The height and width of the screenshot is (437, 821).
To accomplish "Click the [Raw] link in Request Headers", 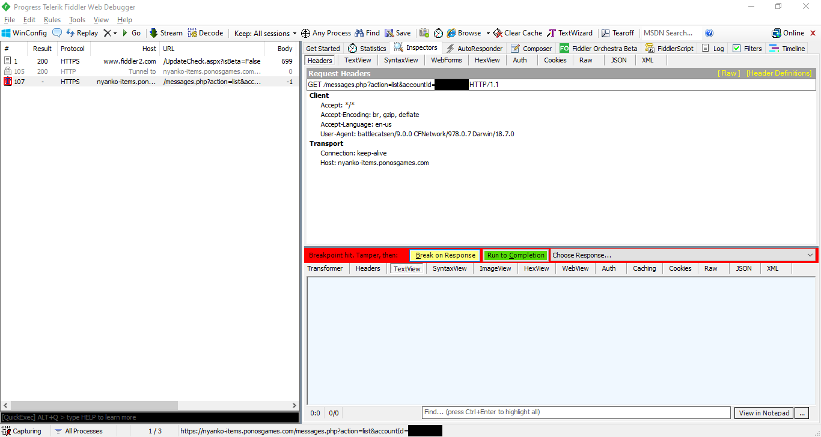I will click(729, 73).
